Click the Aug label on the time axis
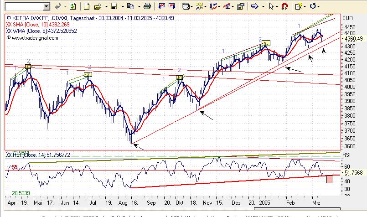 point(123,203)
